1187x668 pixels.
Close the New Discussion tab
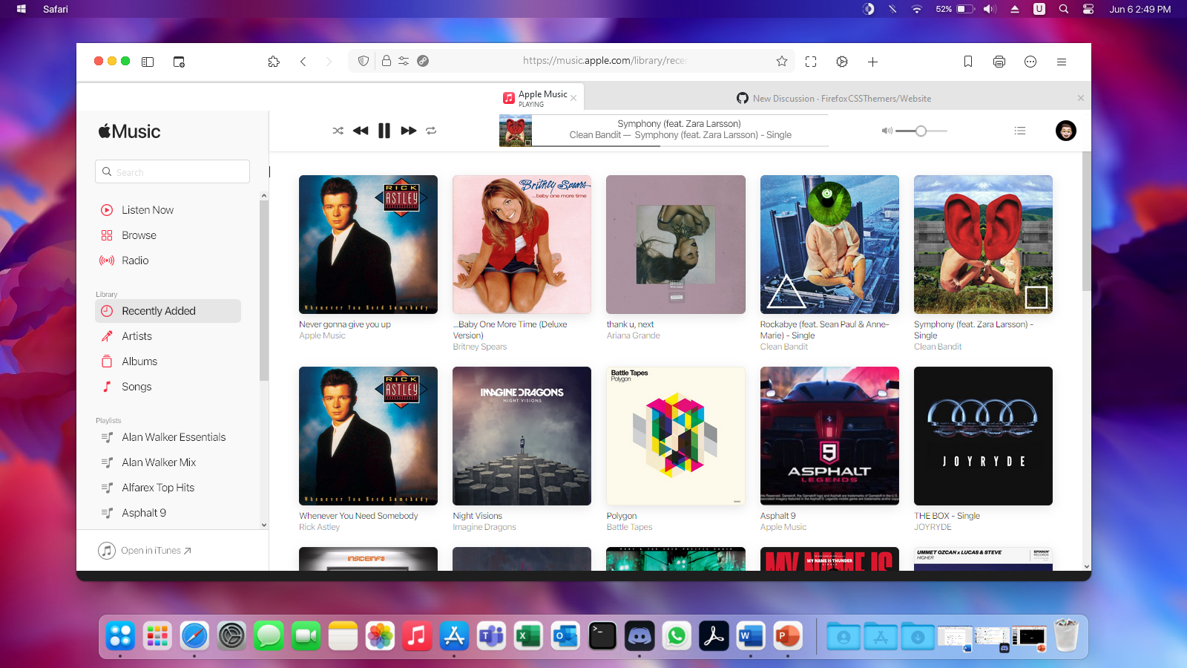tap(1081, 98)
